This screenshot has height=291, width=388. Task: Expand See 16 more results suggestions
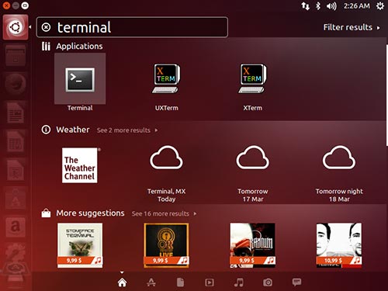pos(164,213)
